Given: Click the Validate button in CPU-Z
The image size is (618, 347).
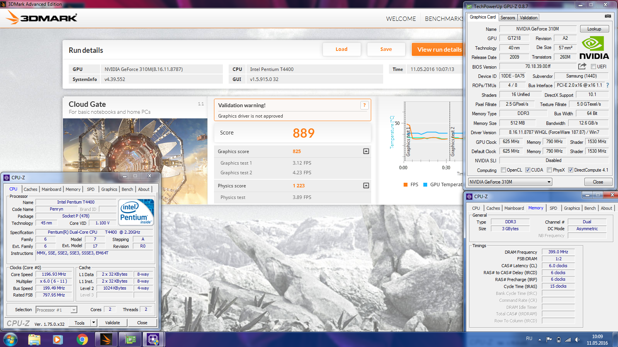Looking at the screenshot, I should [112, 323].
